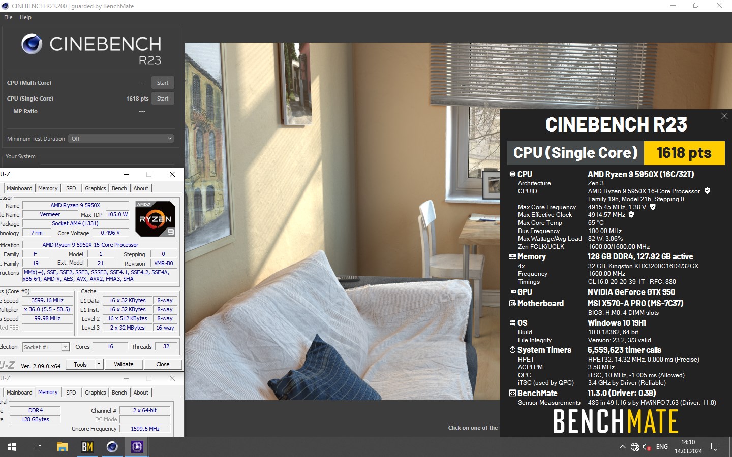Screen dimensions: 732x457
Task: Open the Socket #1 selection dropdown
Action: point(46,347)
